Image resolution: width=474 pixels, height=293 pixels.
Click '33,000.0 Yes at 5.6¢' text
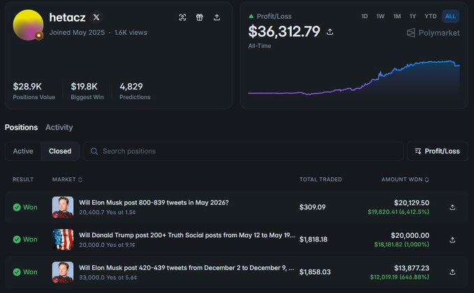point(108,277)
